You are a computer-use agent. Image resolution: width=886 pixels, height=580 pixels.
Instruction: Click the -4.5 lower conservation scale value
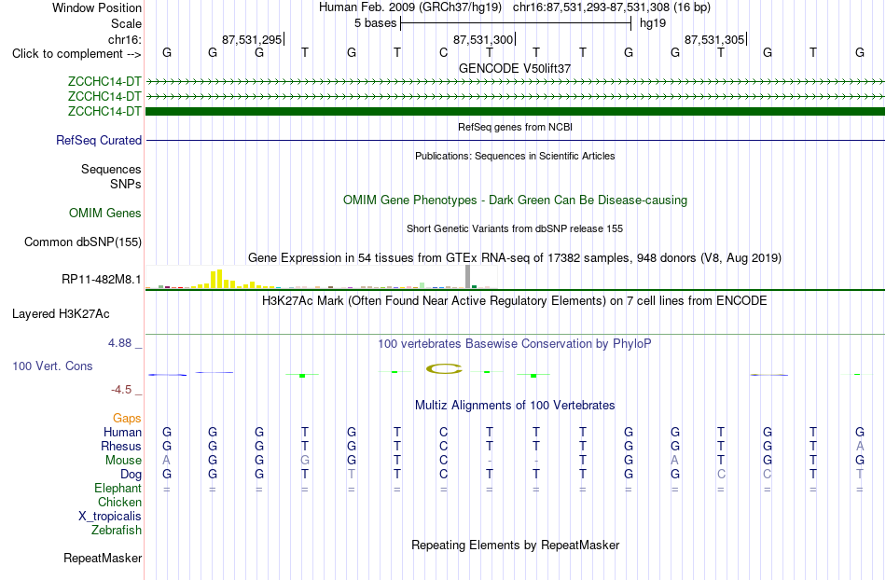121,390
